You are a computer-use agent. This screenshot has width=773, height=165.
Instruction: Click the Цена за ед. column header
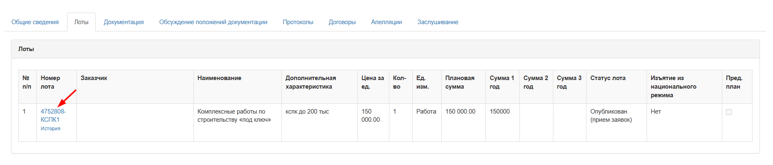pos(372,82)
